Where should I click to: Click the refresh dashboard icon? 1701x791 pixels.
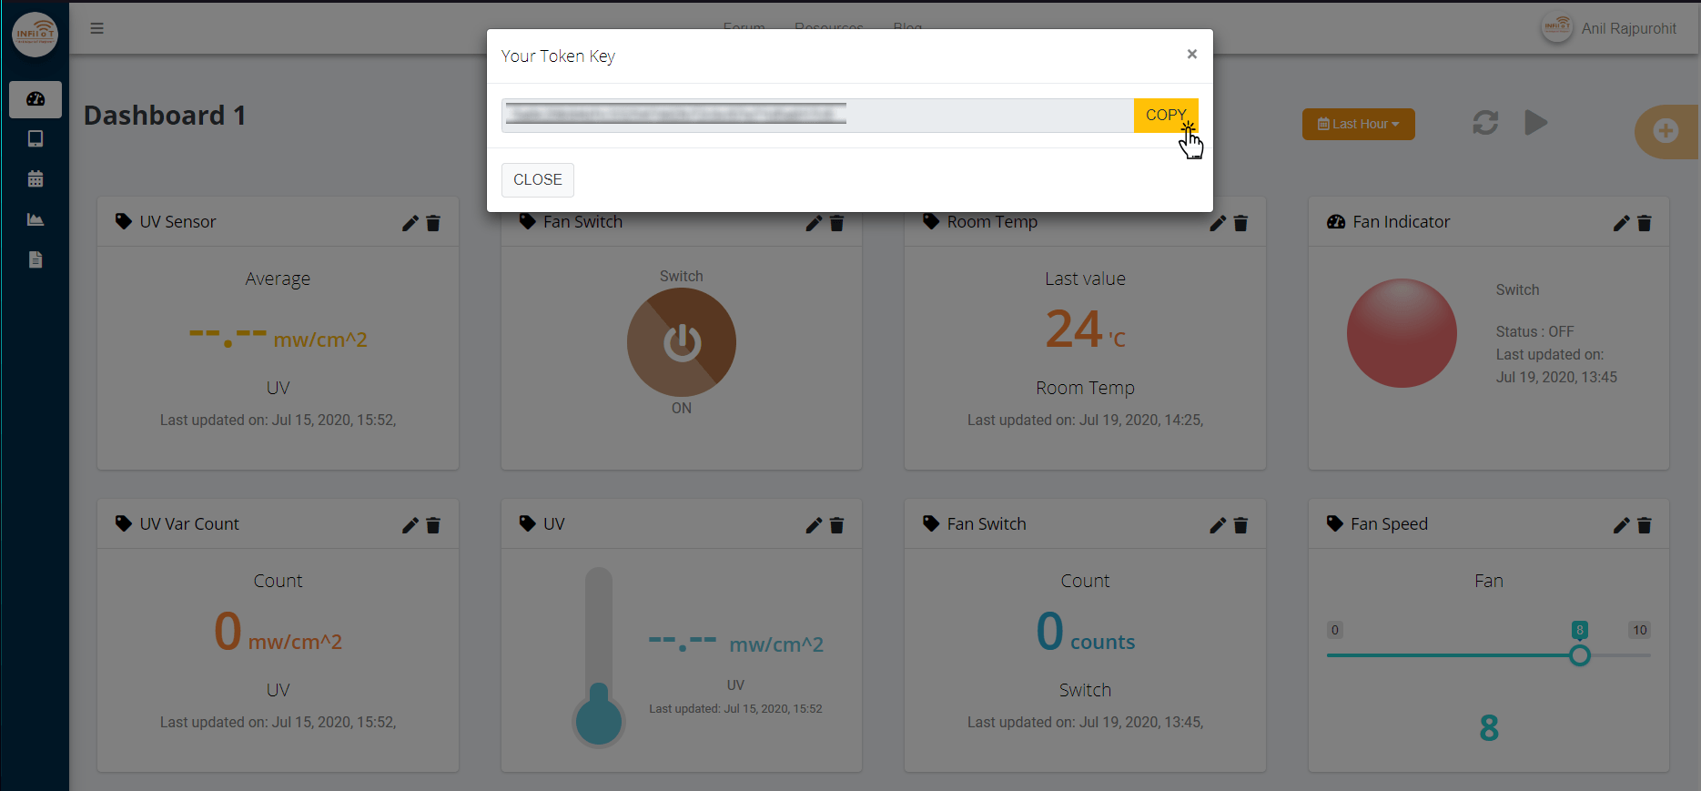coord(1485,123)
